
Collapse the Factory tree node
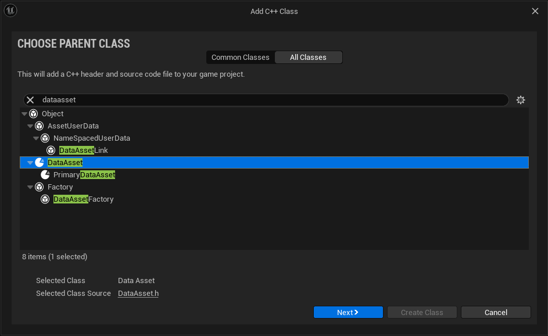[30, 187]
